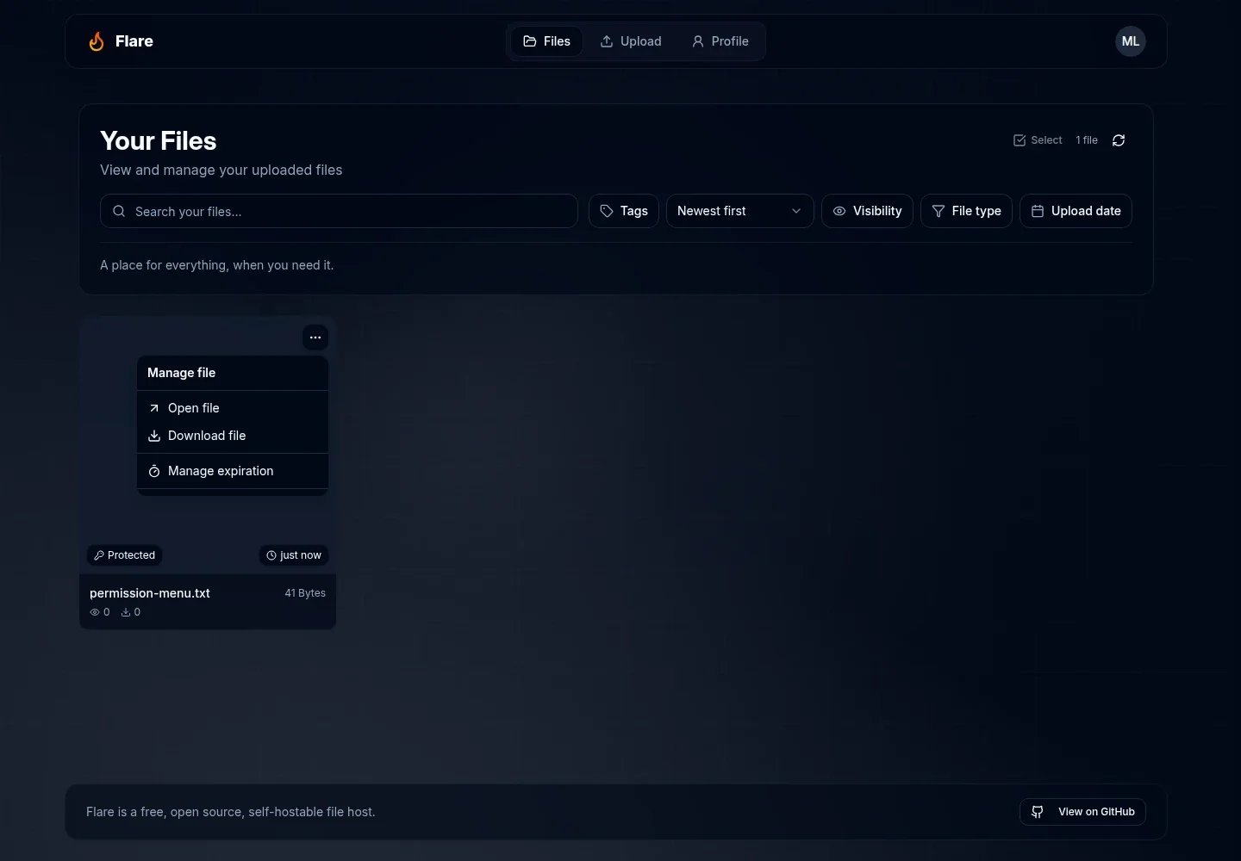
Task: Click the Flare brand name
Action: click(134, 41)
